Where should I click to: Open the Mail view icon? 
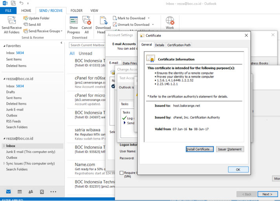(8, 192)
